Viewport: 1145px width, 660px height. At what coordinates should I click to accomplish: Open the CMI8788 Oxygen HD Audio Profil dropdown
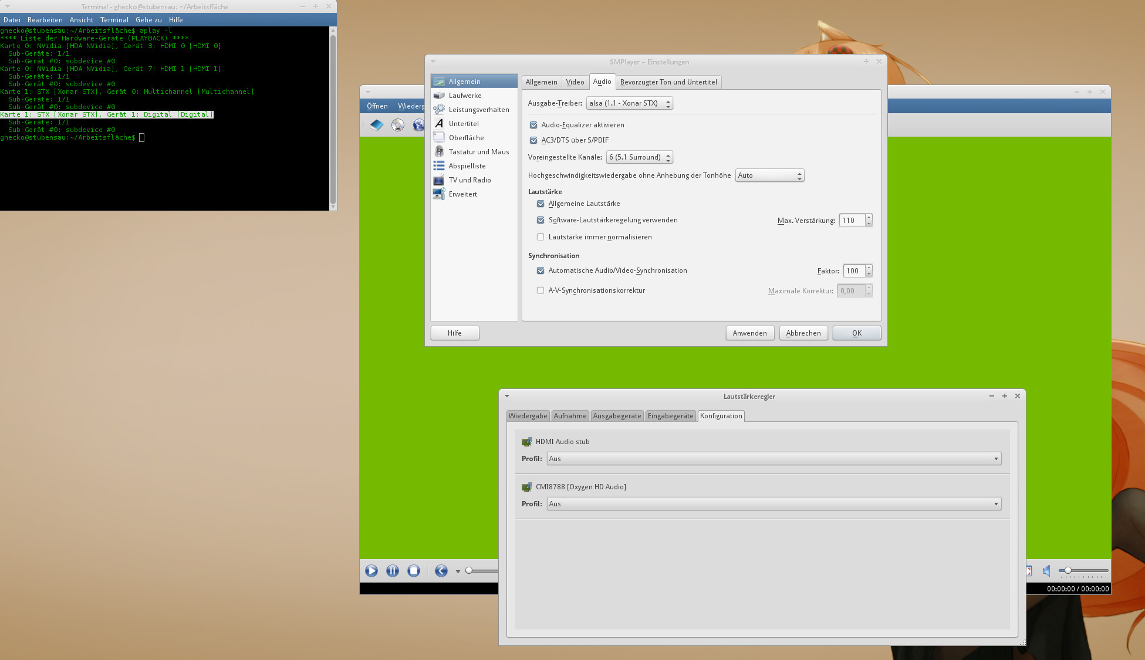click(x=774, y=504)
